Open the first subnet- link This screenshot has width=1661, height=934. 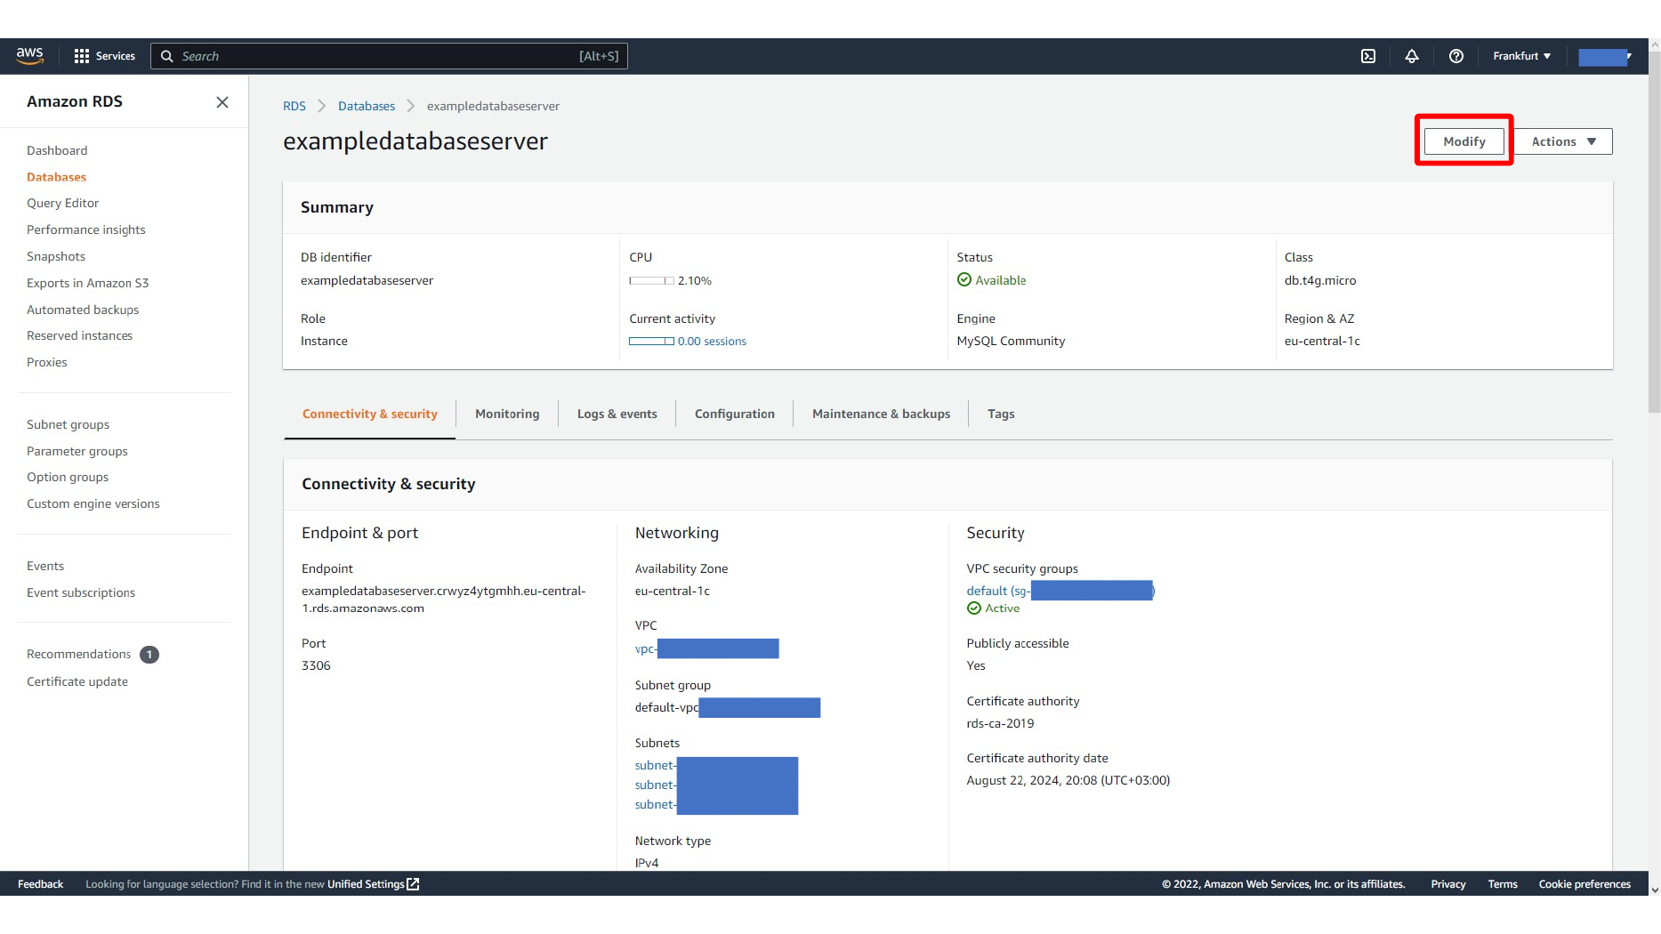tap(656, 765)
